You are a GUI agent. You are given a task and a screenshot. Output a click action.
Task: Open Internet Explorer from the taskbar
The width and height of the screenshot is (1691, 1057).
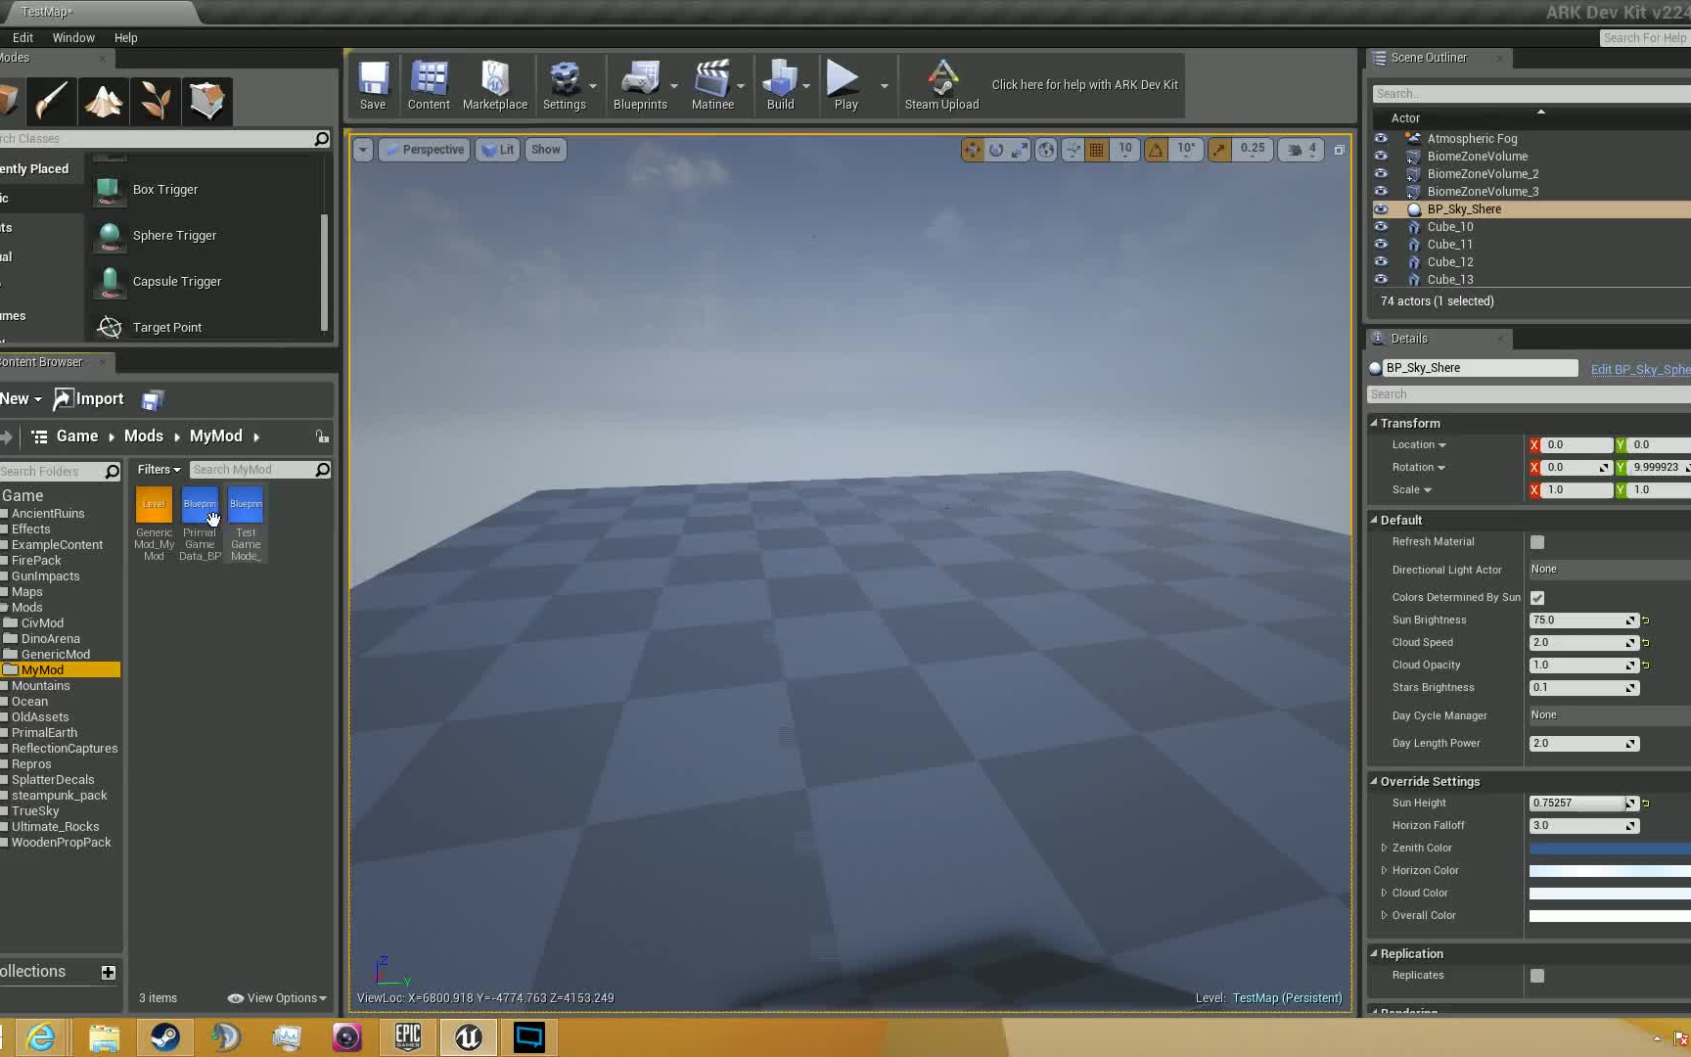(41, 1037)
